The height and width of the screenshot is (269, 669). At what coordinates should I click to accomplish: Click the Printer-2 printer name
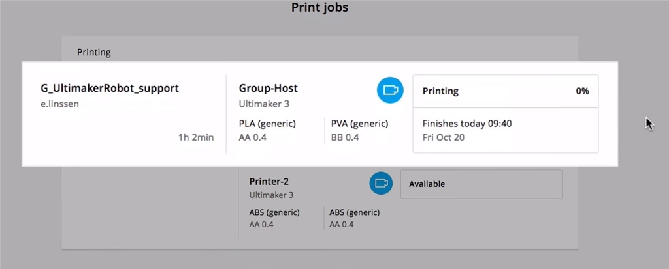(269, 181)
